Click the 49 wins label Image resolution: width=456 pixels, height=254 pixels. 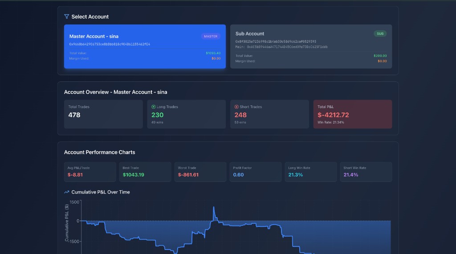157,122
